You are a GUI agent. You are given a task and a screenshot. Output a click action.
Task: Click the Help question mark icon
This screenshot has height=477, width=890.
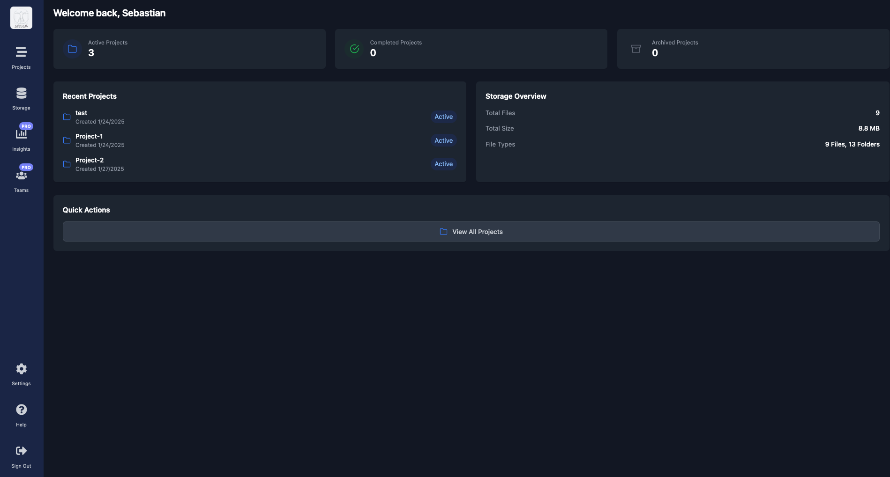pos(21,410)
